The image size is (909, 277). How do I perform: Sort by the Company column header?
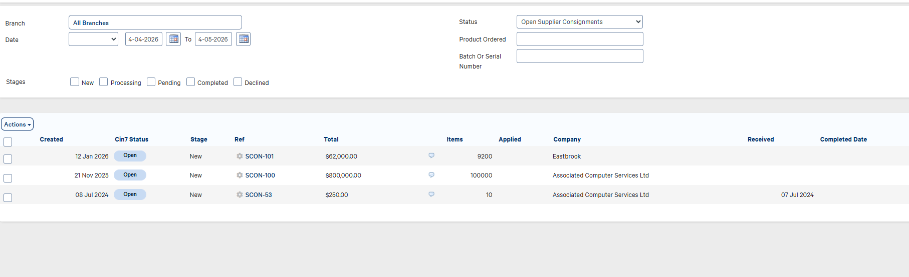point(567,139)
